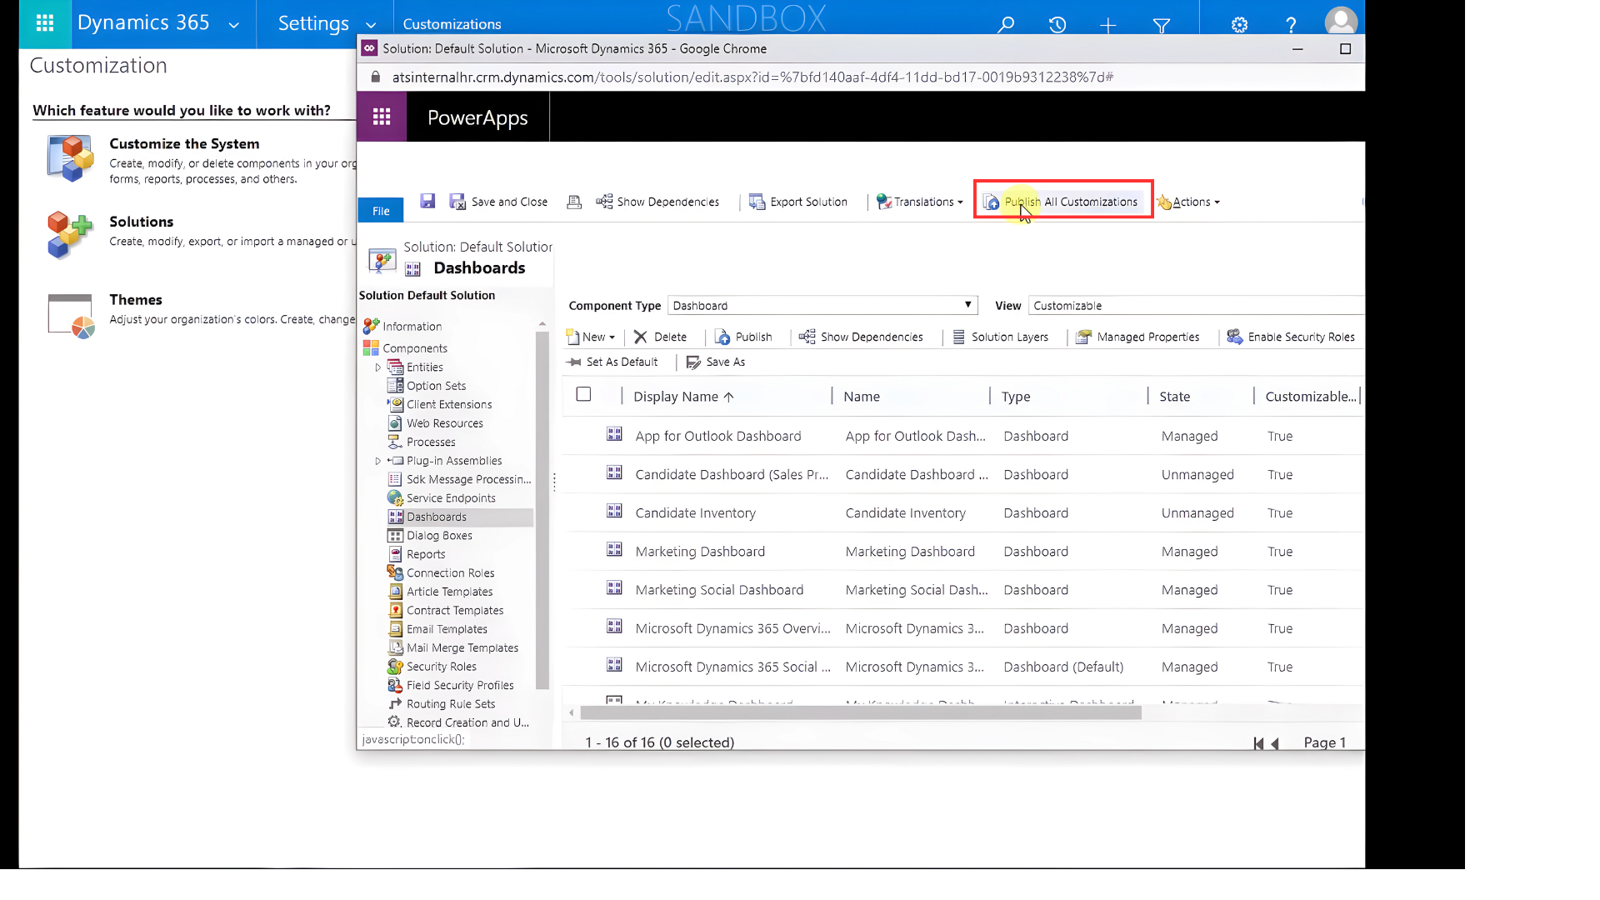Expand the Entities tree node
1600x900 pixels.
click(377, 367)
